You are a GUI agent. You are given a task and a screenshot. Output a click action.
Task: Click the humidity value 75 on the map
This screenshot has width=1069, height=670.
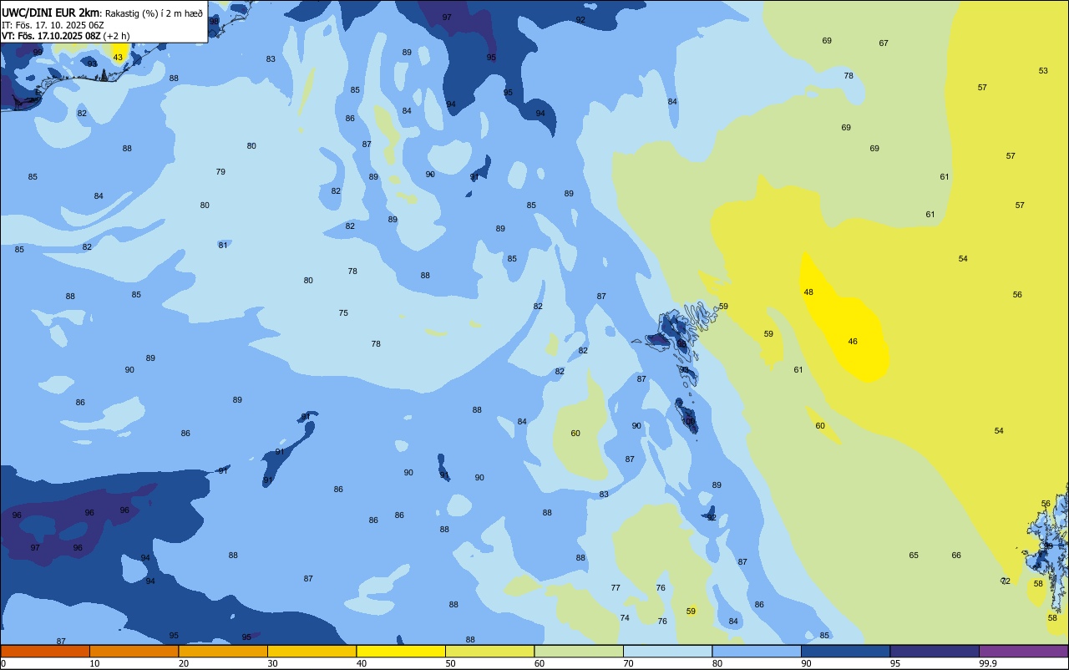(343, 313)
